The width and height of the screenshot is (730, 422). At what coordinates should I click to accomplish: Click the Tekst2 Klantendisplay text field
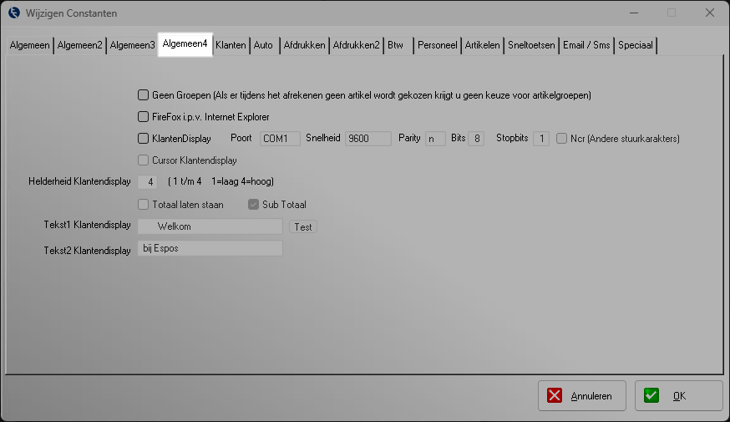tap(210, 248)
